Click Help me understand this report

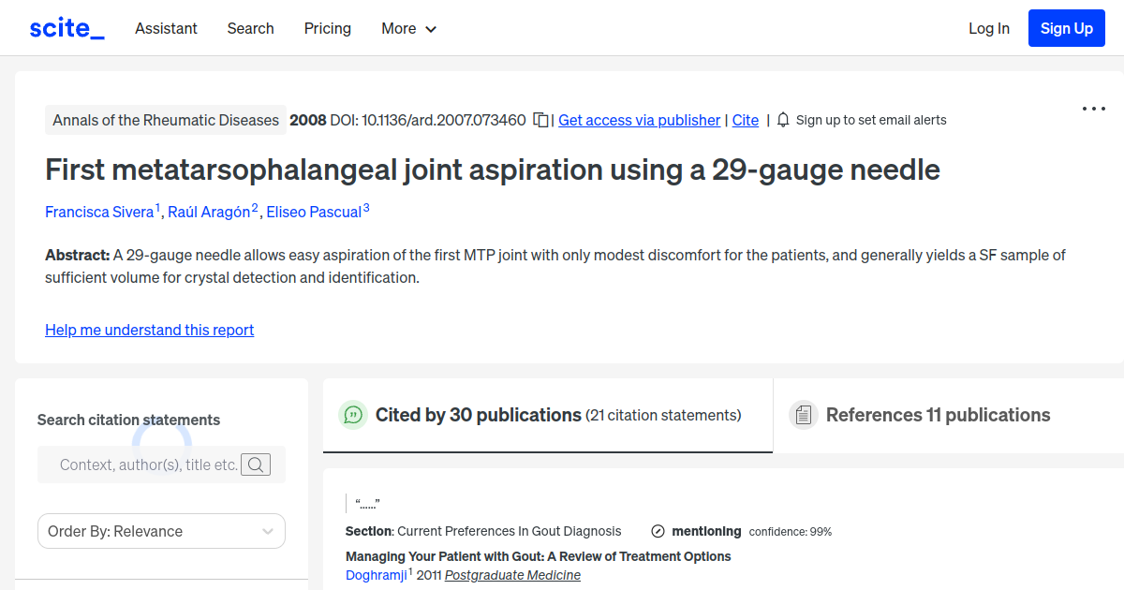(149, 330)
